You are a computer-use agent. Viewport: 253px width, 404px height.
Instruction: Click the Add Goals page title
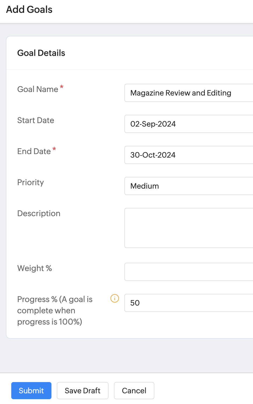(29, 10)
